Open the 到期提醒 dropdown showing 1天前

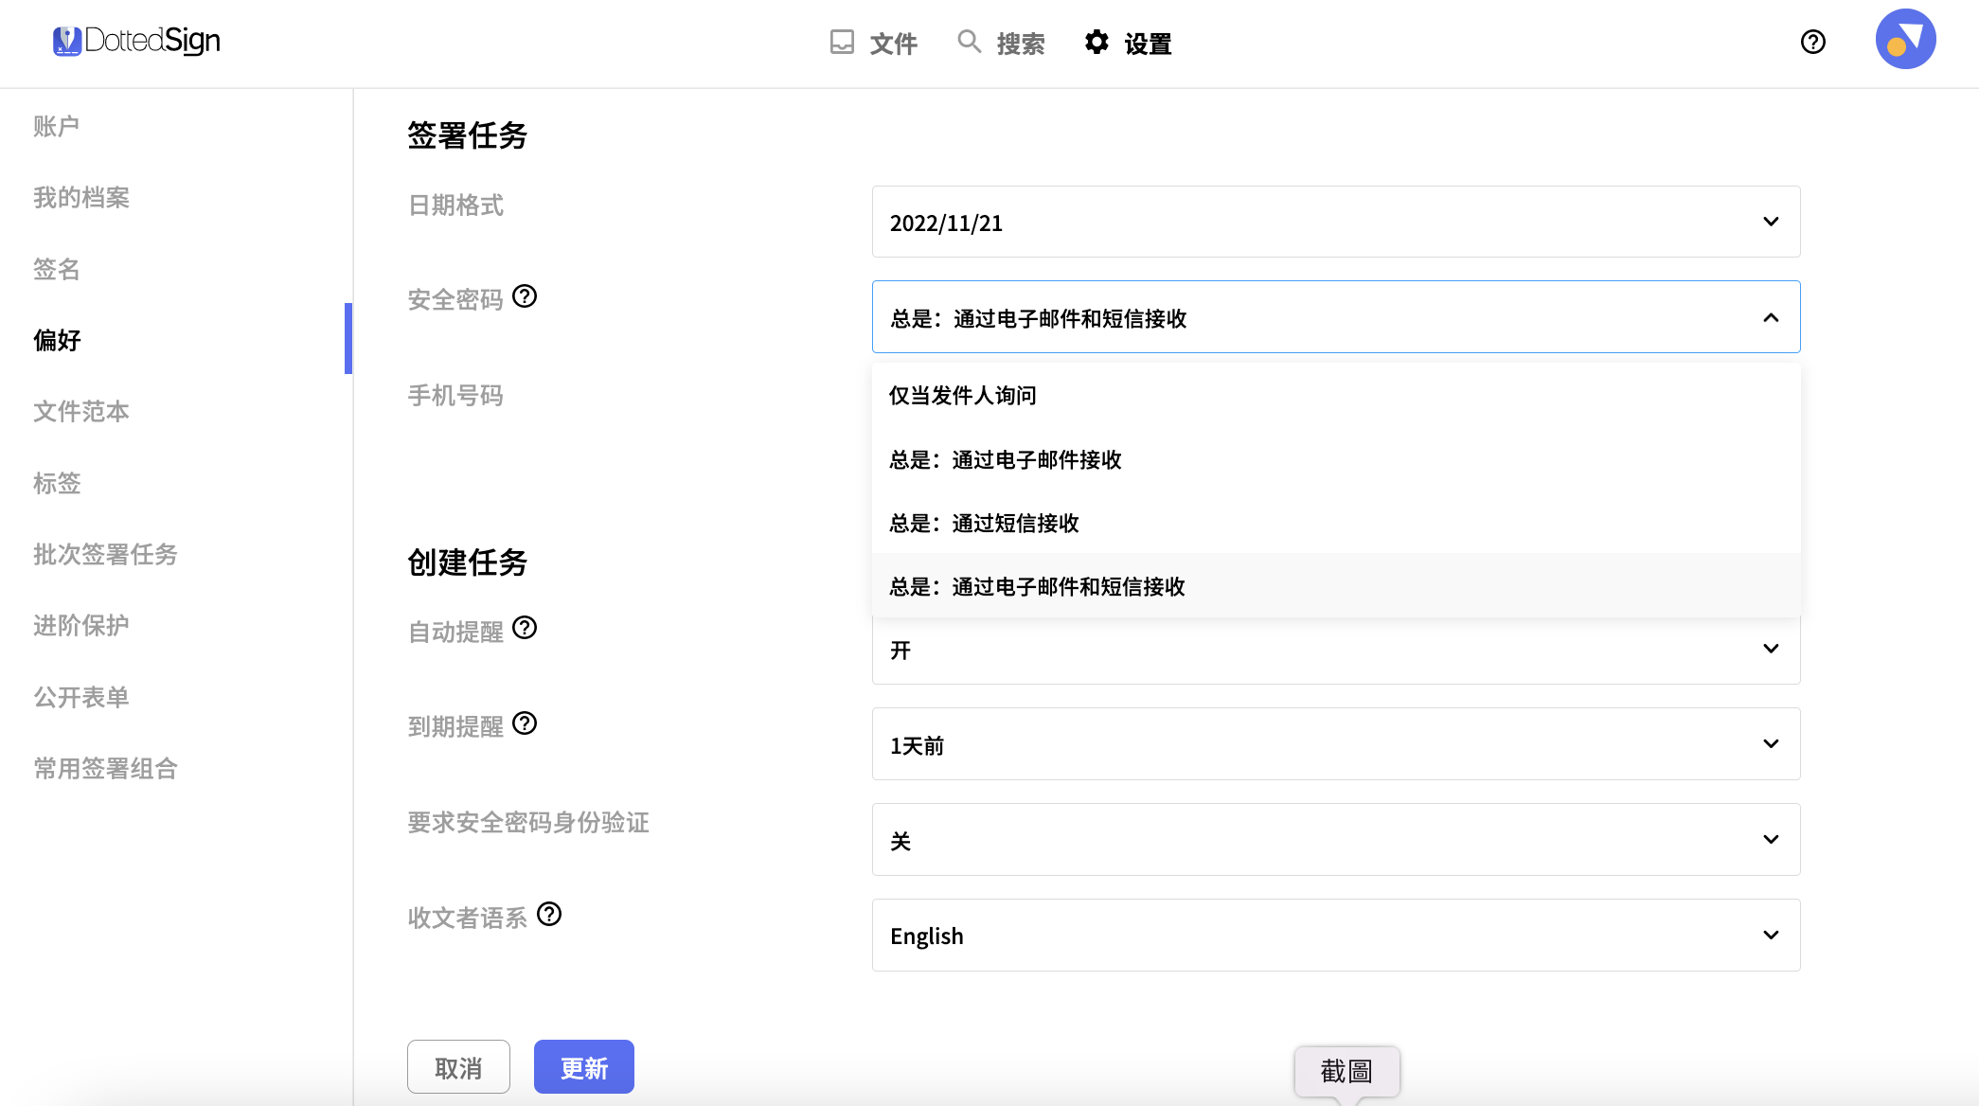[1336, 744]
